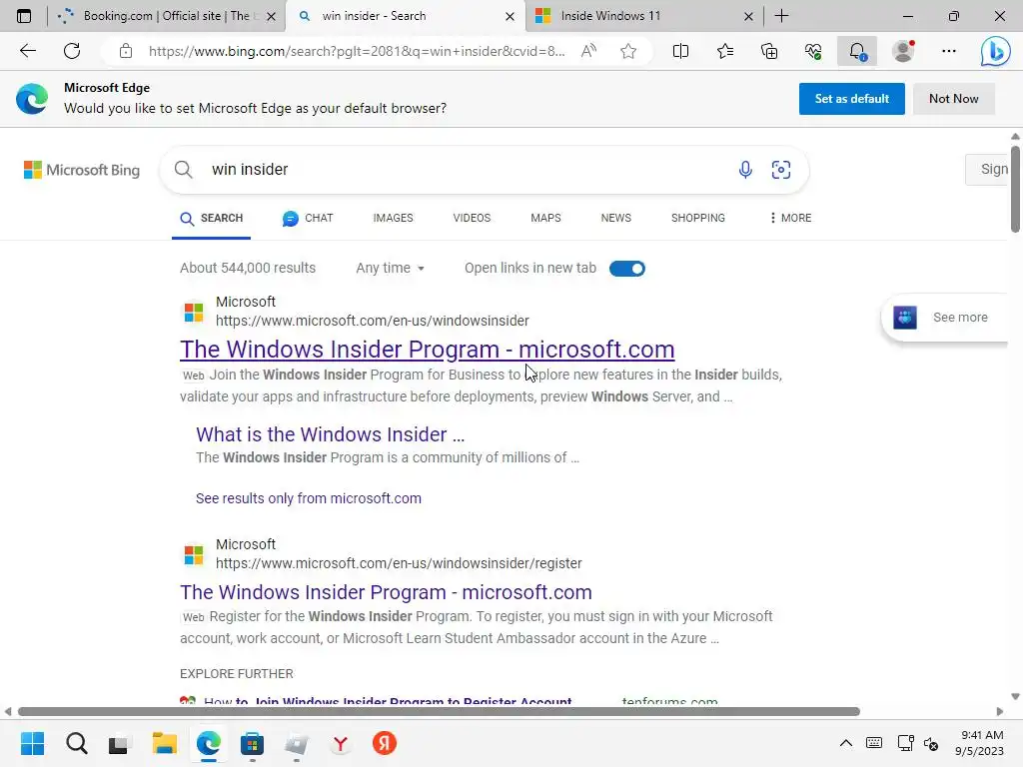The image size is (1023, 767).
Task: Click See results only from microsoft.com
Action: 309,498
